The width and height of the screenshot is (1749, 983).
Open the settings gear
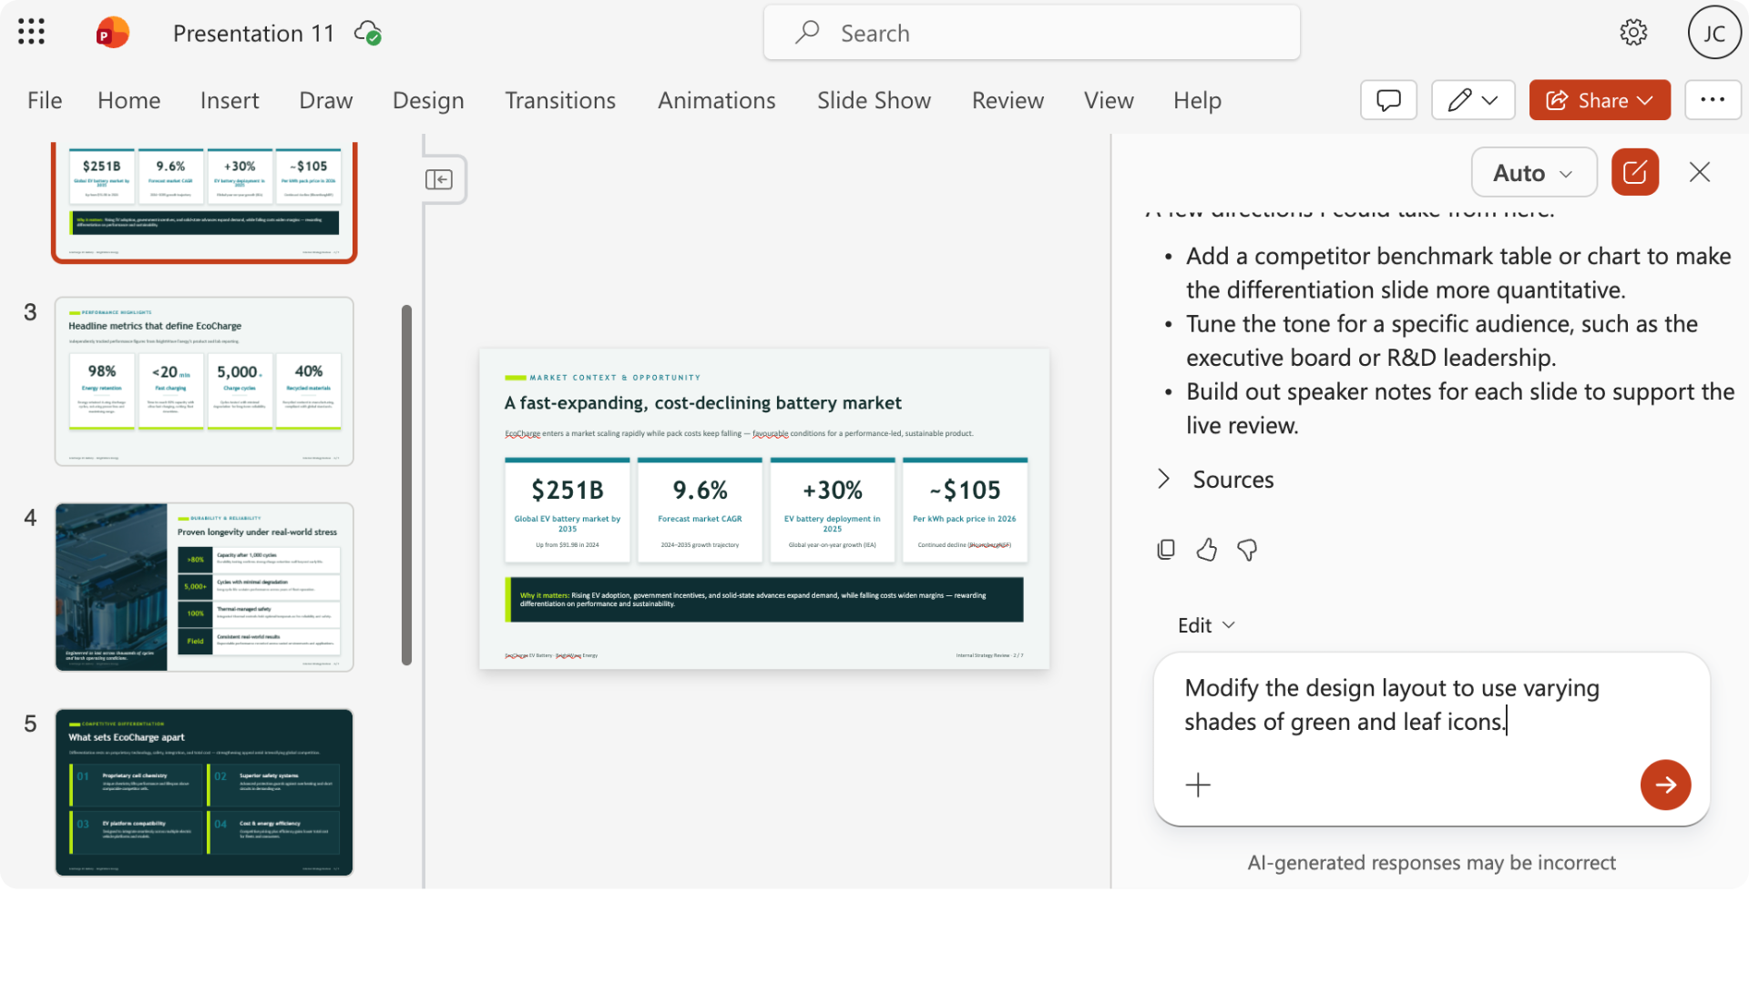[x=1633, y=33]
